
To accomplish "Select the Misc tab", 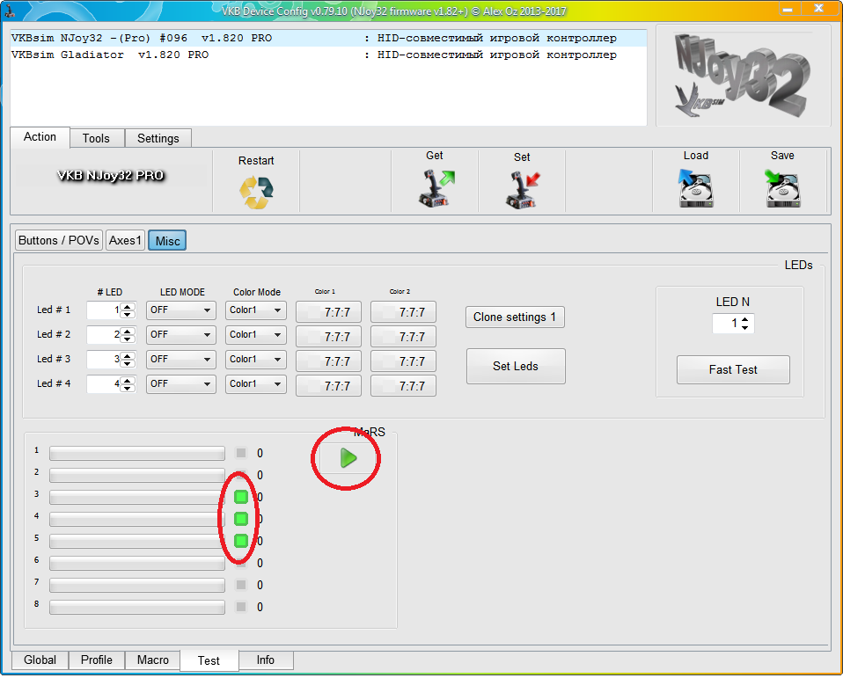I will (168, 241).
